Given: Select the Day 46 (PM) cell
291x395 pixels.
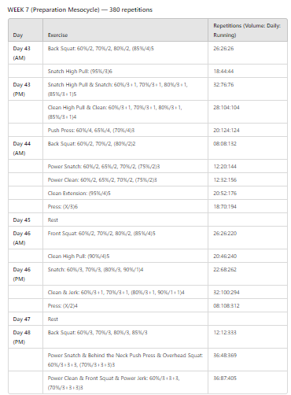Looking at the screenshot, I should tap(26, 274).
